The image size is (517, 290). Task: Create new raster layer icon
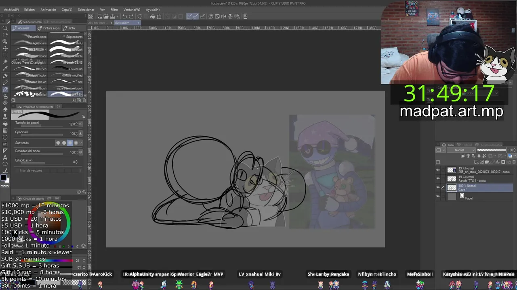click(x=476, y=162)
